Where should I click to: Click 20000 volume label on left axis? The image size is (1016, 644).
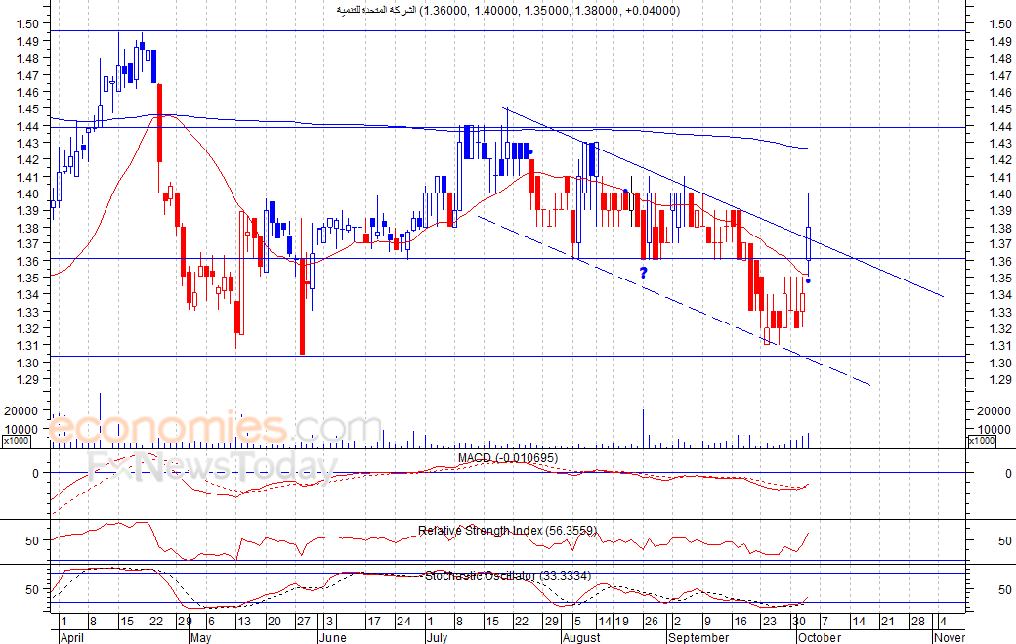21,410
